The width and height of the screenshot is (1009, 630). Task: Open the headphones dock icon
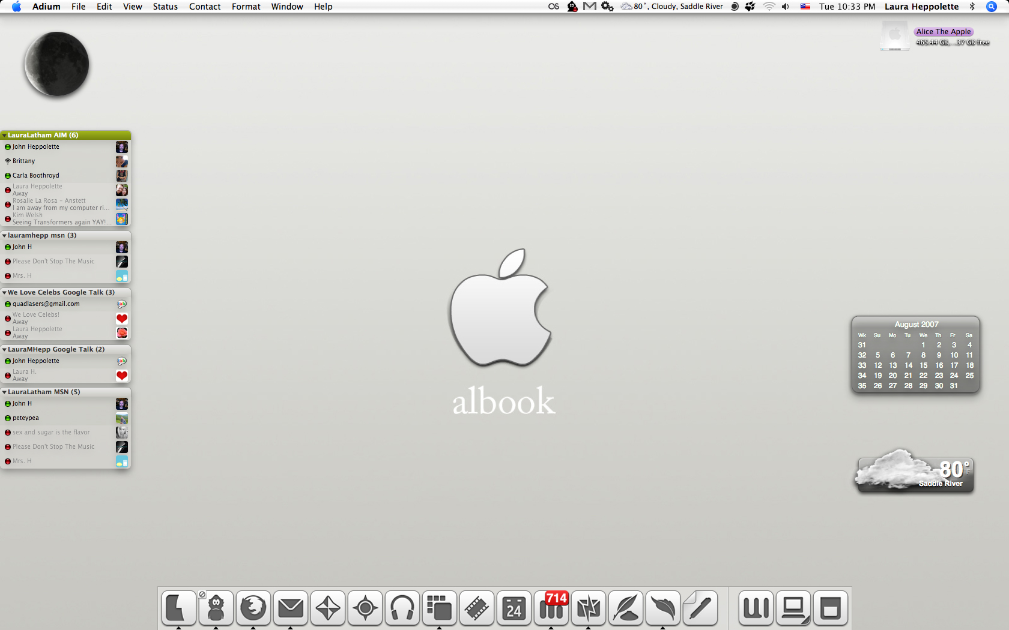click(402, 608)
